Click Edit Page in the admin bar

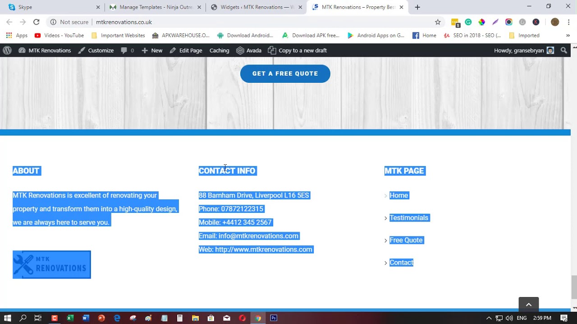(186, 50)
